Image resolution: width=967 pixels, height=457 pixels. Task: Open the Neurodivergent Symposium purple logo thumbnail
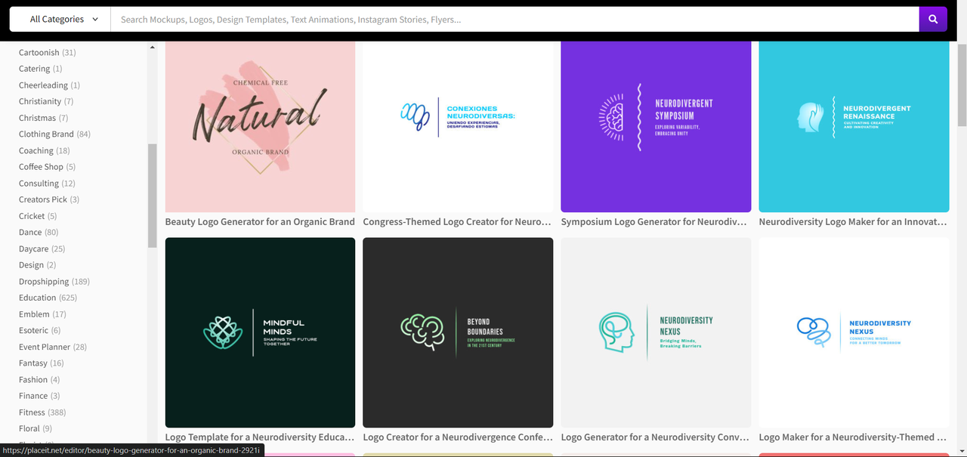pos(656,126)
